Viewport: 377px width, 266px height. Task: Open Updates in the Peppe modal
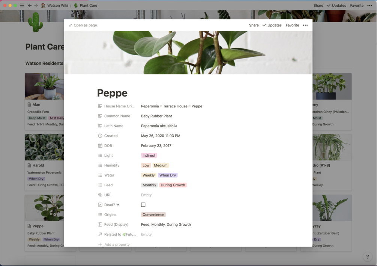272,25
